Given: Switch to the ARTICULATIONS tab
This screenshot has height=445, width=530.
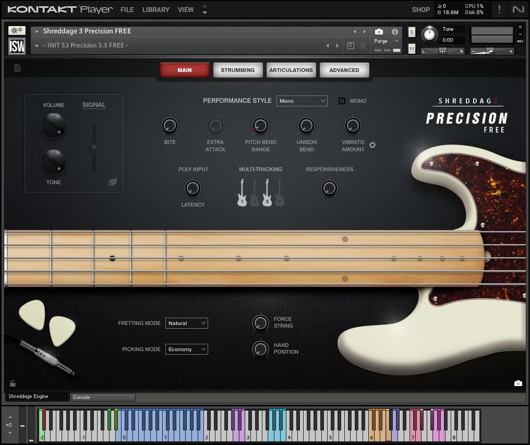Looking at the screenshot, I should pyautogui.click(x=291, y=70).
